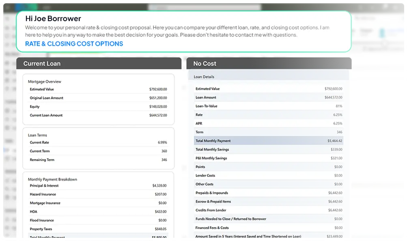
Task: Click the Loan Details section header
Action: pos(204,77)
